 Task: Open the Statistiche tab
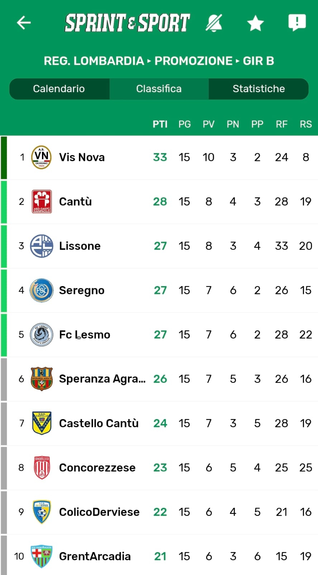[259, 89]
